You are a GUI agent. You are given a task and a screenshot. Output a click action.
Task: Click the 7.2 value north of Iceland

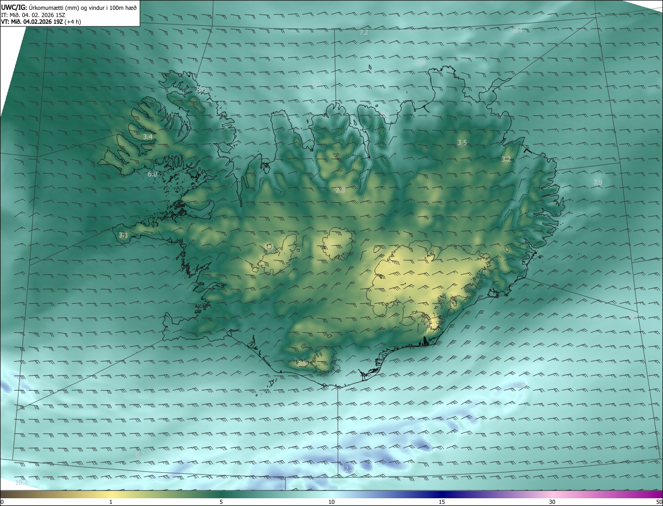[x=364, y=33]
